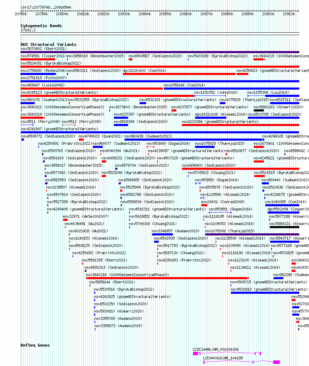The image size is (309, 366).
Task: Select nsv6584965 (Sedlazeck2020) variant label
Action: (145, 180)
